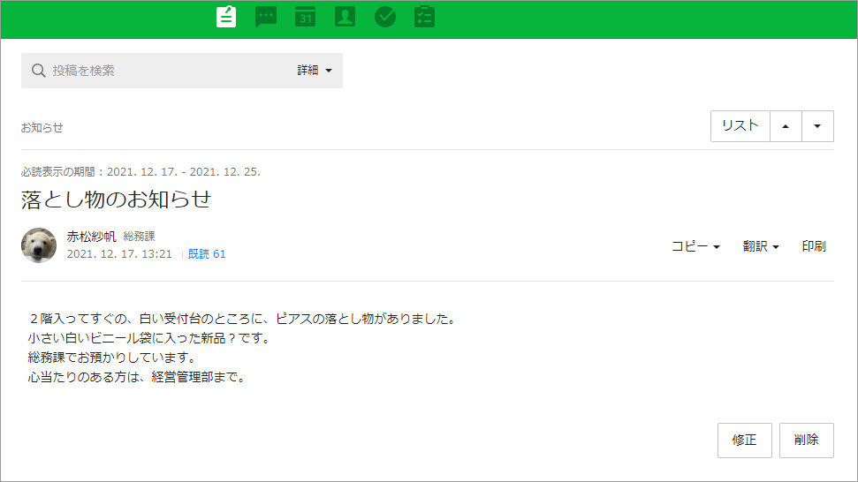Click the author's dog profile picture
This screenshot has width=858, height=482.
pyautogui.click(x=39, y=245)
